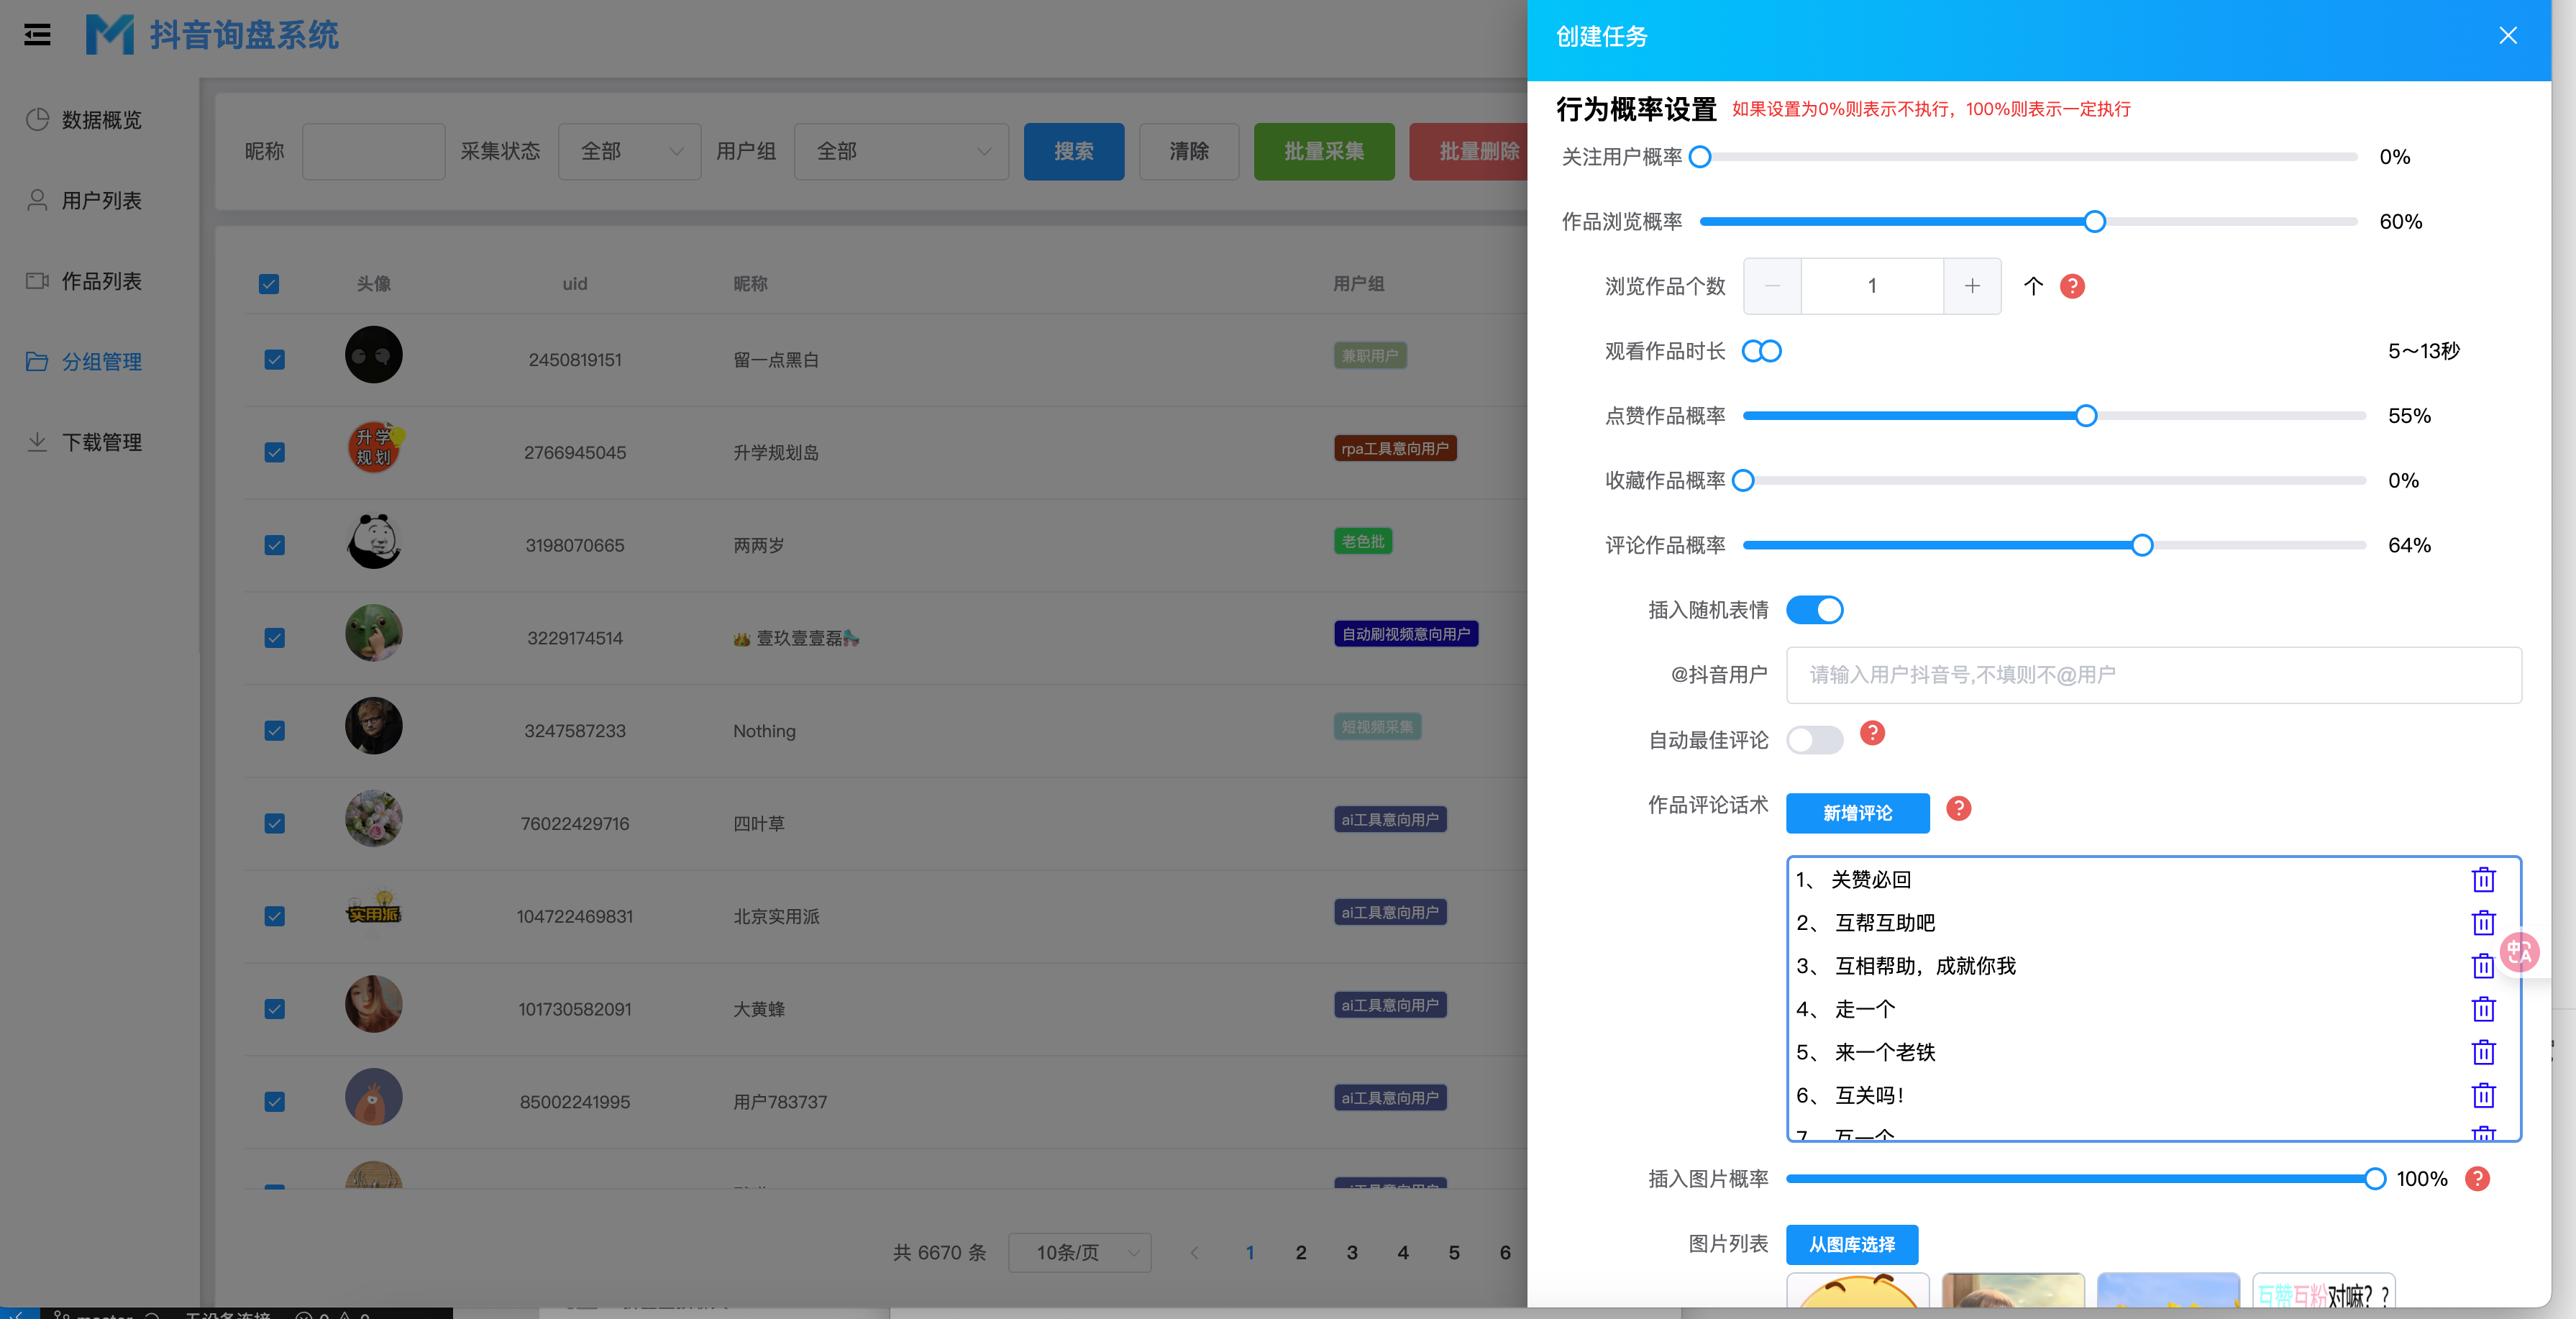The height and width of the screenshot is (1319, 2576).
Task: Click 关注用户概率 slider handle
Action: pos(1699,157)
